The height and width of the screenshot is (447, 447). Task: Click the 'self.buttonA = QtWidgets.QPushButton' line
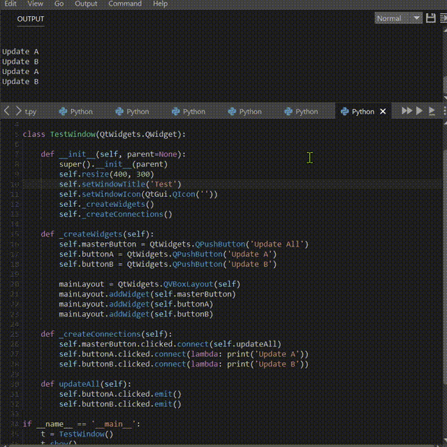pyautogui.click(x=168, y=254)
